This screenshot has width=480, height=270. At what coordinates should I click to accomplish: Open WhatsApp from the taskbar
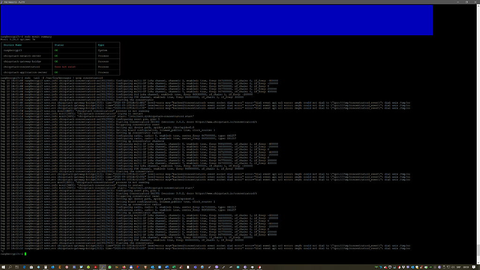coord(110,266)
